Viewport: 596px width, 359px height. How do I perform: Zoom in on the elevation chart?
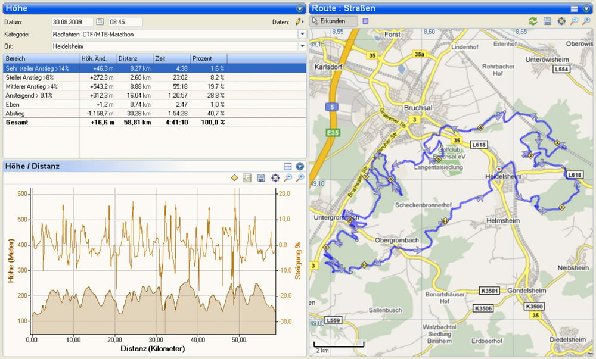(x=300, y=177)
